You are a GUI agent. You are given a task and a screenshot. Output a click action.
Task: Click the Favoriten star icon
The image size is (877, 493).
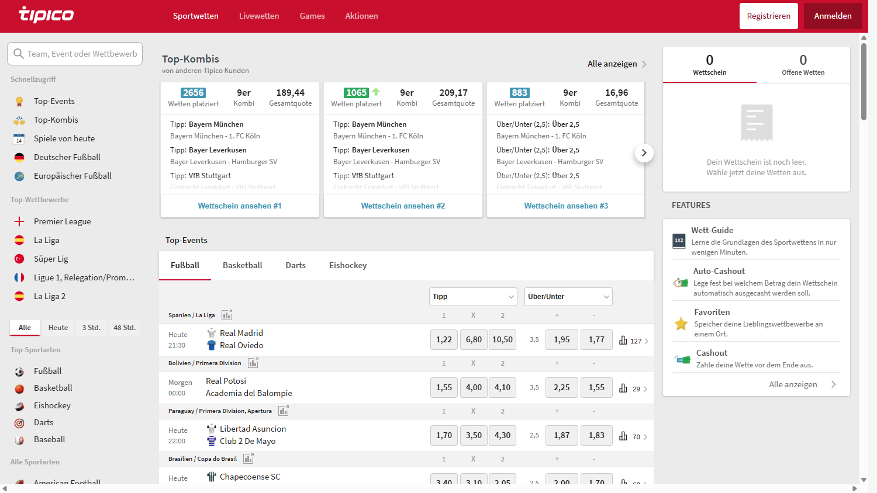click(x=681, y=323)
